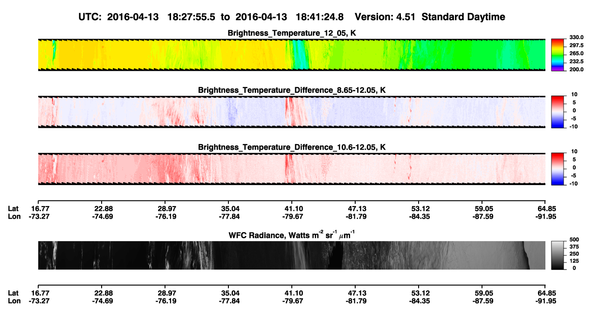The image size is (606, 311).
Task: Click longitude -81.79 on the axis above WFC Radiance
Action: click(355, 216)
